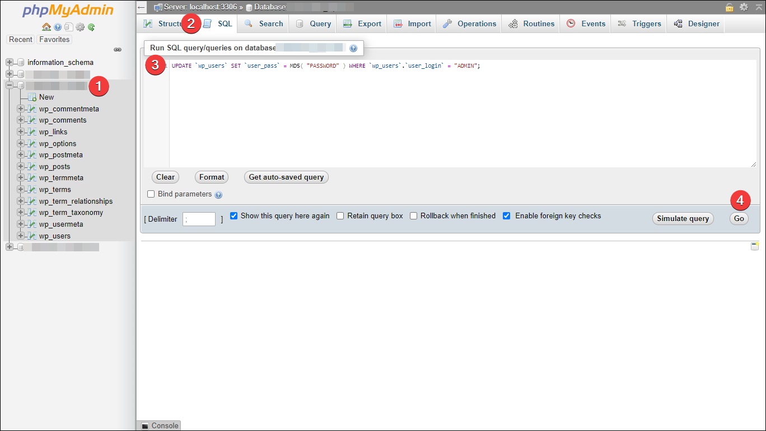Expand the information_schema database node
This screenshot has width=766, height=431.
coord(10,62)
